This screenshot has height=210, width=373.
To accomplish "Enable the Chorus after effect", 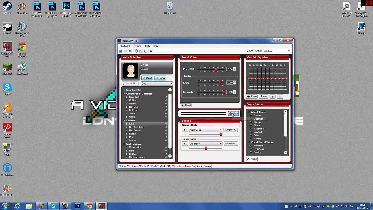I will point(257,116).
